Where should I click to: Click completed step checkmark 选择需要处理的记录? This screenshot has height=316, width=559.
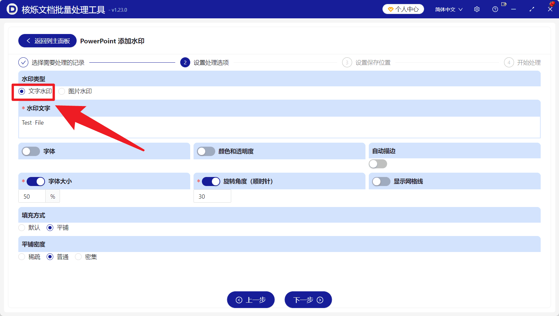[23, 62]
